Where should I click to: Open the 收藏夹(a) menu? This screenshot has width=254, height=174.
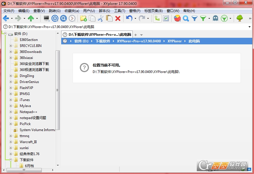(72, 11)
